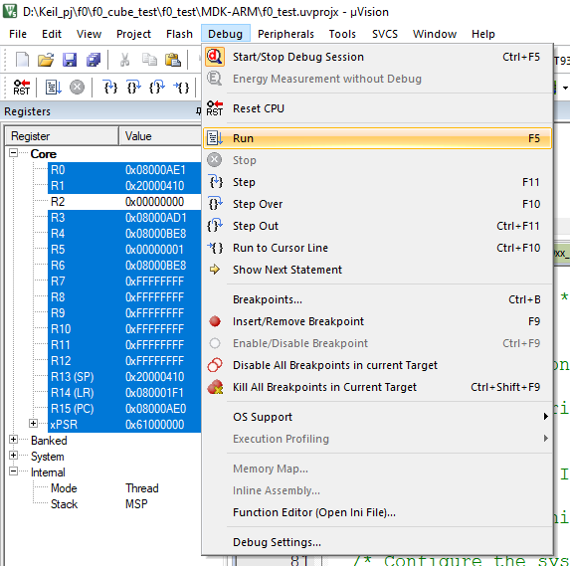The height and width of the screenshot is (566, 570).
Task: Select the R15 (PC) register row
Action: click(x=124, y=408)
